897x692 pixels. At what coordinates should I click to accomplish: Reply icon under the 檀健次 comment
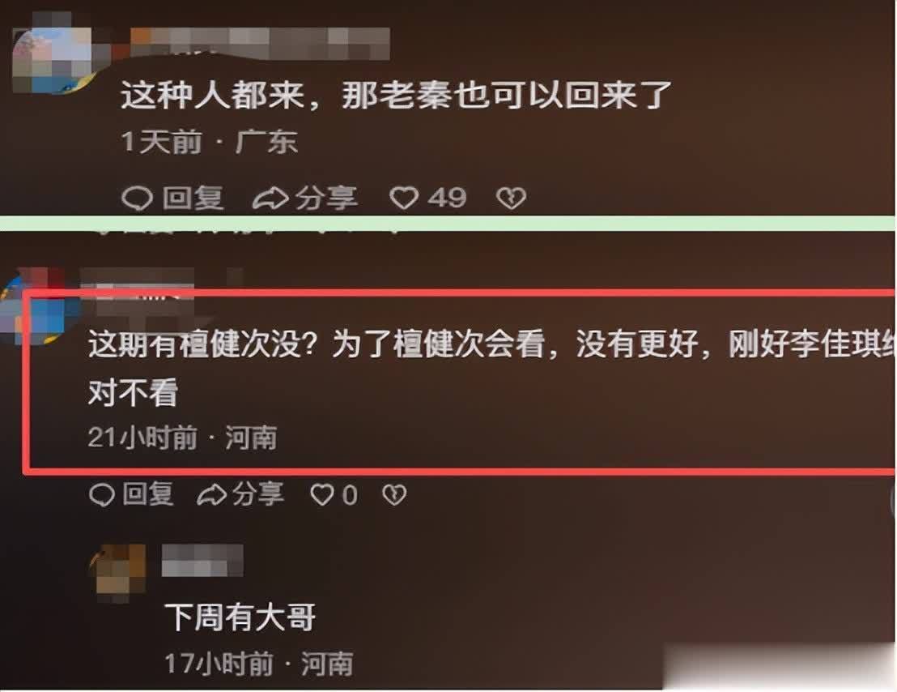pos(102,495)
